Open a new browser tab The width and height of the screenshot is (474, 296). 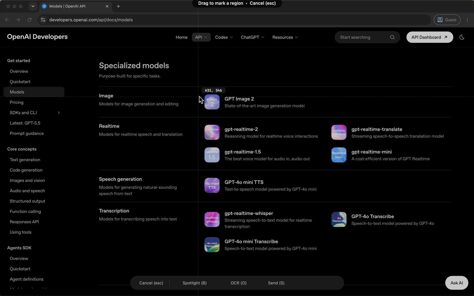(x=118, y=6)
